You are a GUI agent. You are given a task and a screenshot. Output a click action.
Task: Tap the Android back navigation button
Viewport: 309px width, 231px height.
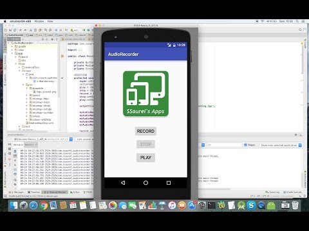click(x=123, y=183)
